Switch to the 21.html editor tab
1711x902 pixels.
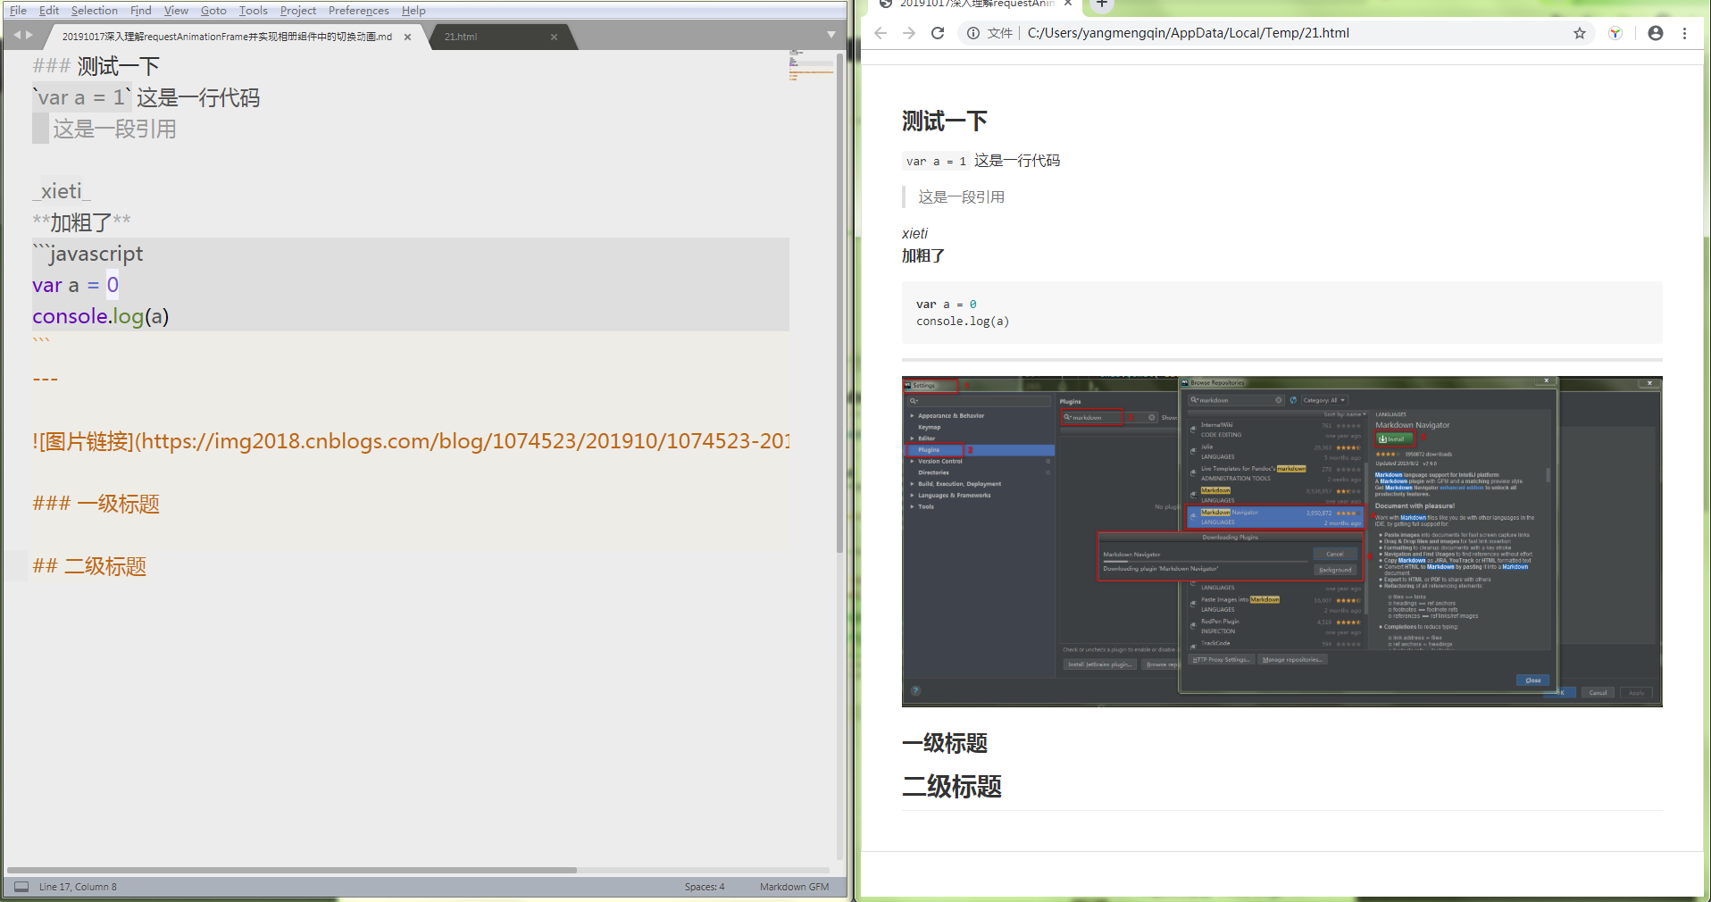pyautogui.click(x=461, y=37)
